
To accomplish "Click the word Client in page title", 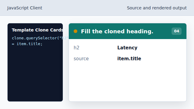I will point(36,8).
